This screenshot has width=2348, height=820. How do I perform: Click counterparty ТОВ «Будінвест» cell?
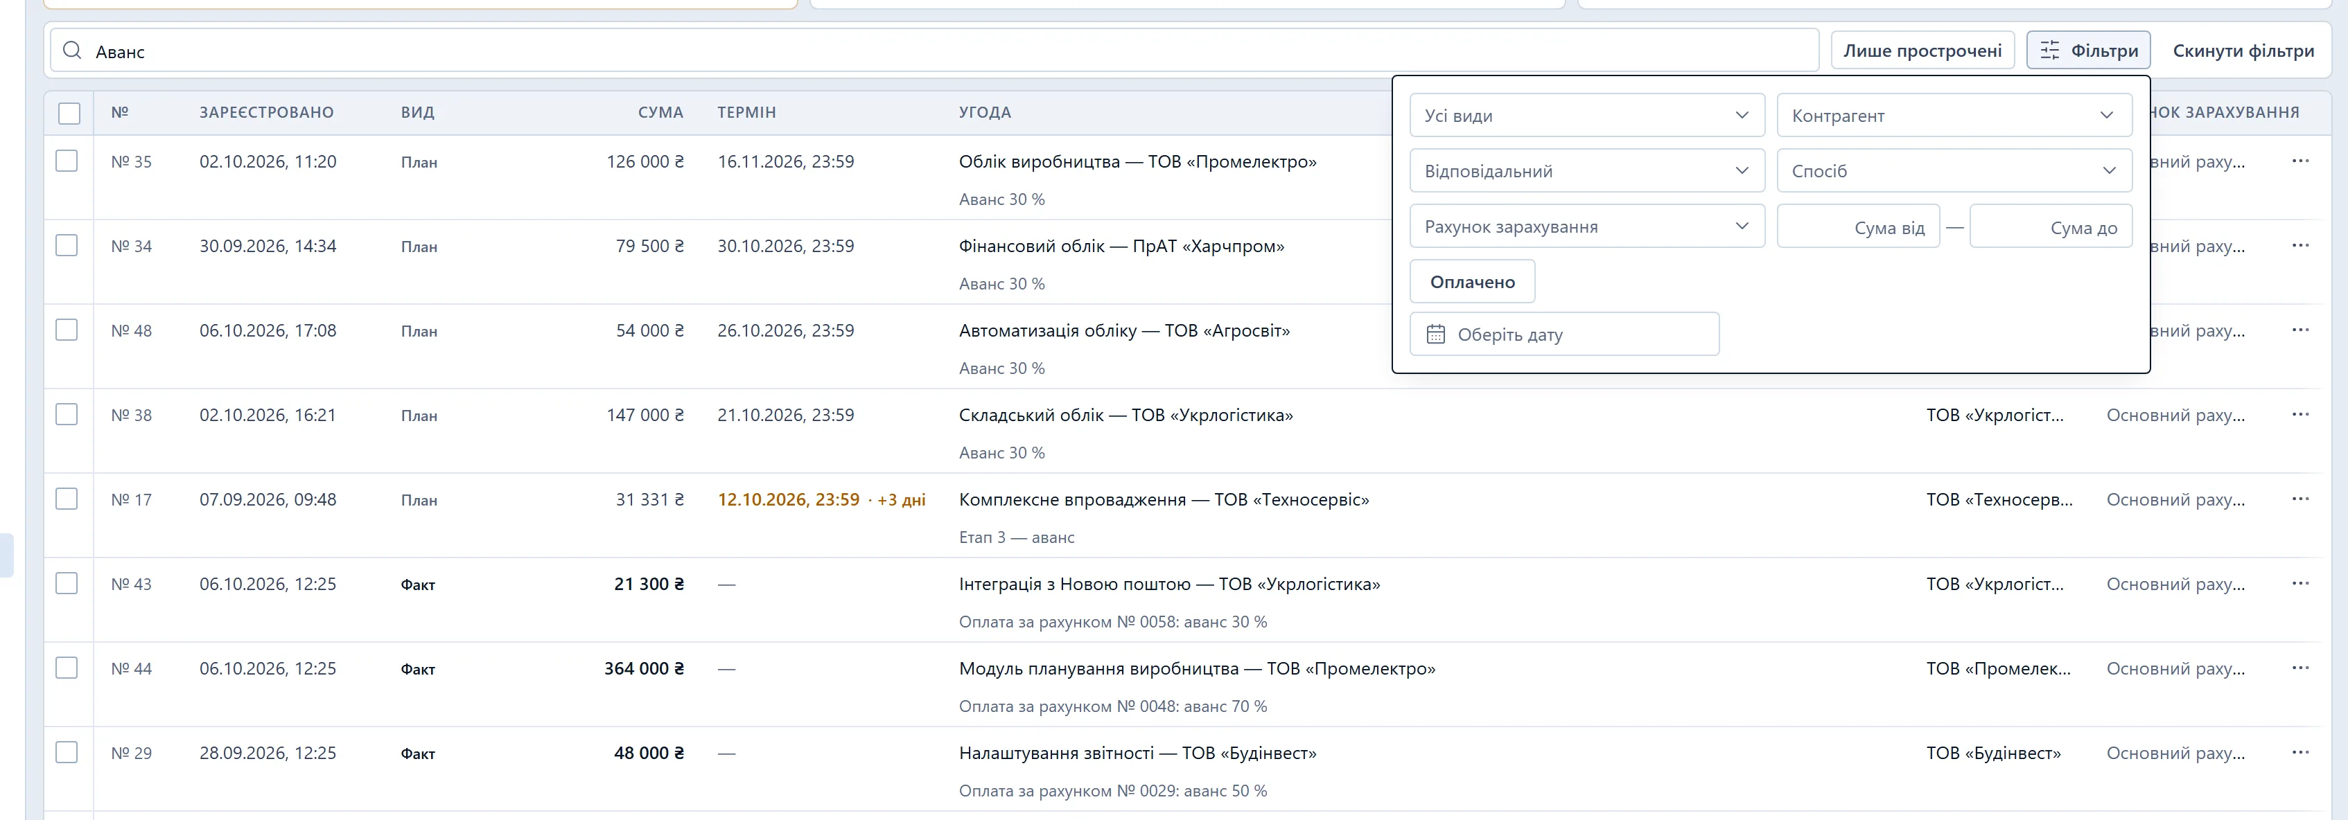(1993, 753)
